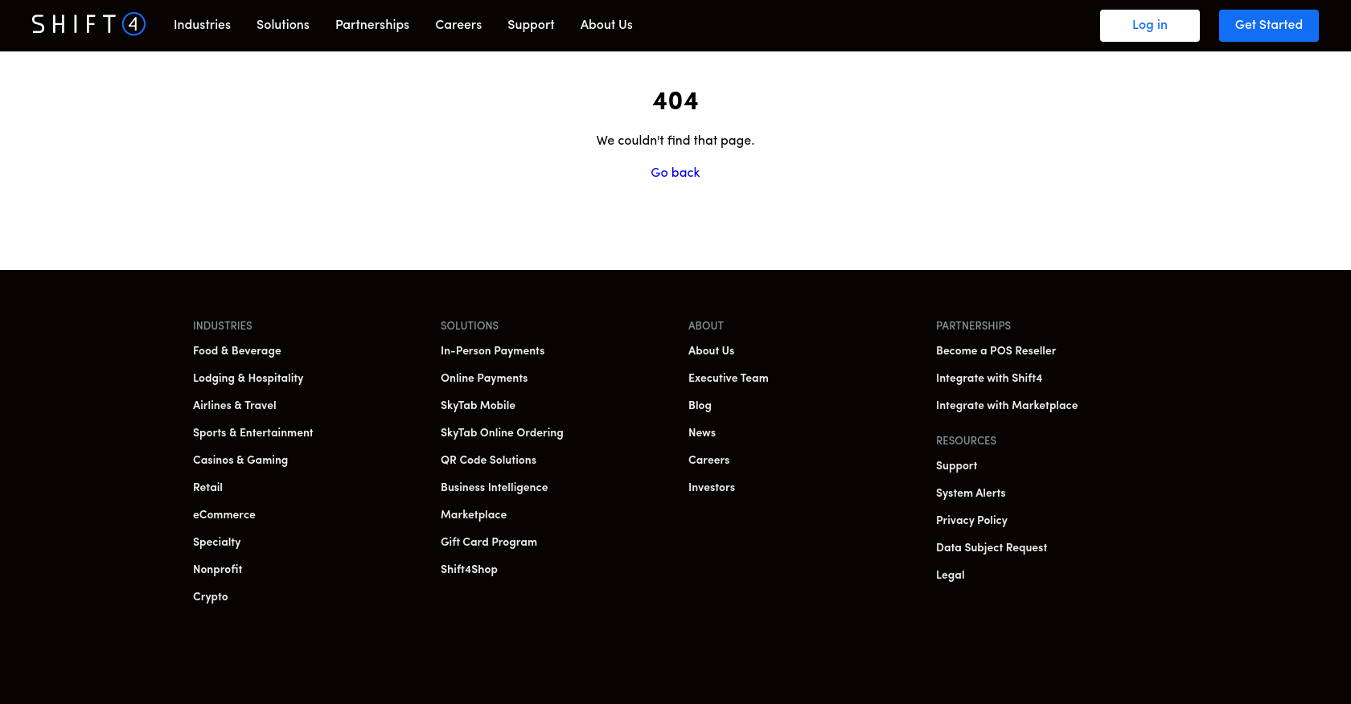Open the About Us nav menu
1351x704 pixels.
pyautogui.click(x=606, y=25)
